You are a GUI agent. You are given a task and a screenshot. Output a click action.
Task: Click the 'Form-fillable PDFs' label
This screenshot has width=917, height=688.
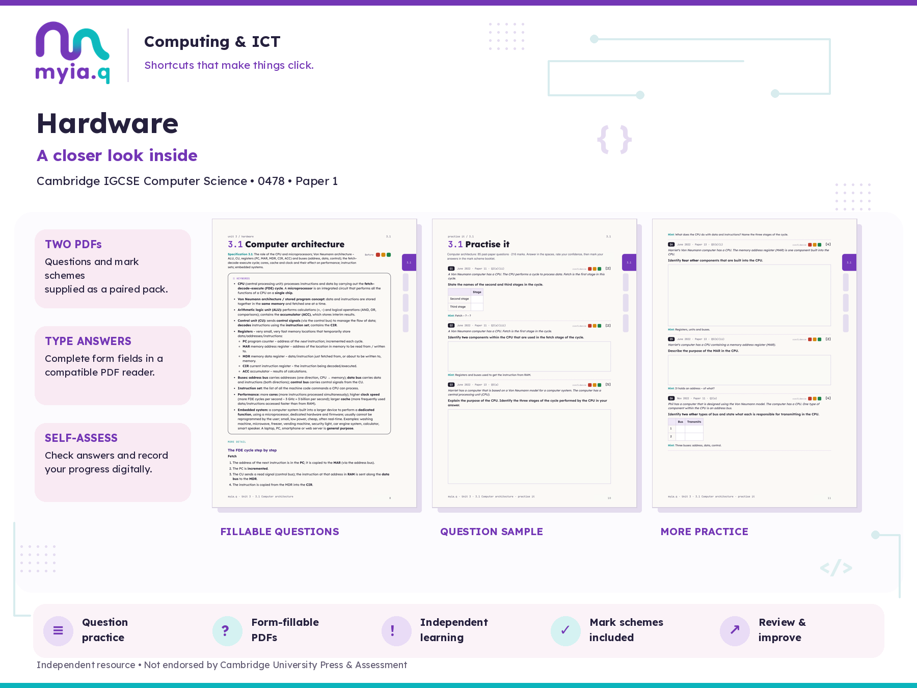[285, 630]
